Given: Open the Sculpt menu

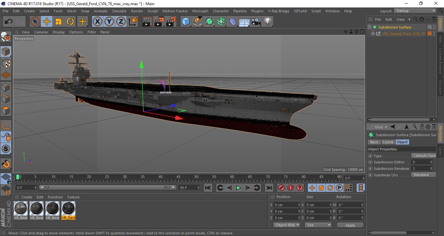Looking at the screenshot, I should click(152, 11).
